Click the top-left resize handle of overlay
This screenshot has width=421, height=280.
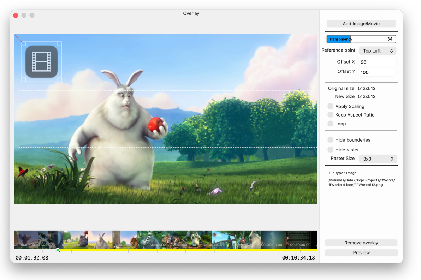click(24, 44)
